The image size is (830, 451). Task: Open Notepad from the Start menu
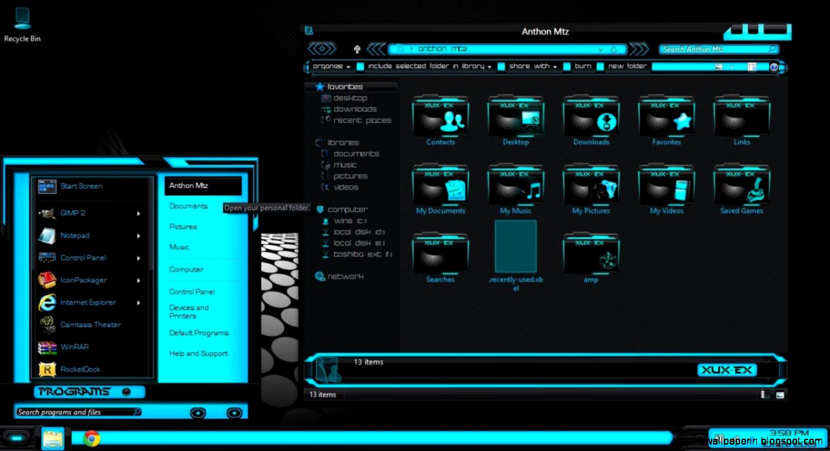(x=74, y=235)
